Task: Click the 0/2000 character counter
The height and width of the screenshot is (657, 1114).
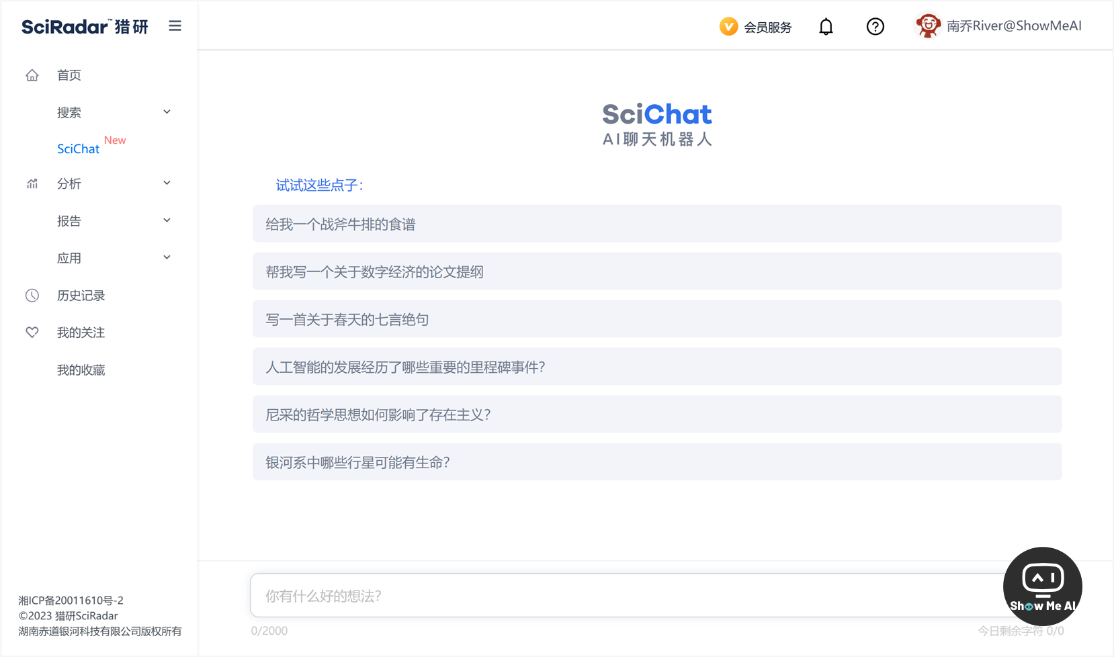Action: 269,631
